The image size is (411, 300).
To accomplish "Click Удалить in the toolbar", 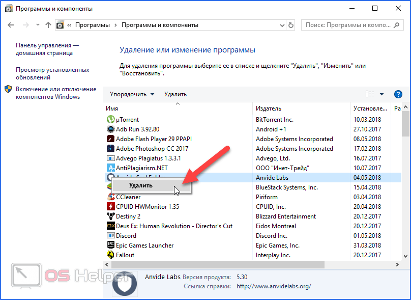I will [x=175, y=94].
